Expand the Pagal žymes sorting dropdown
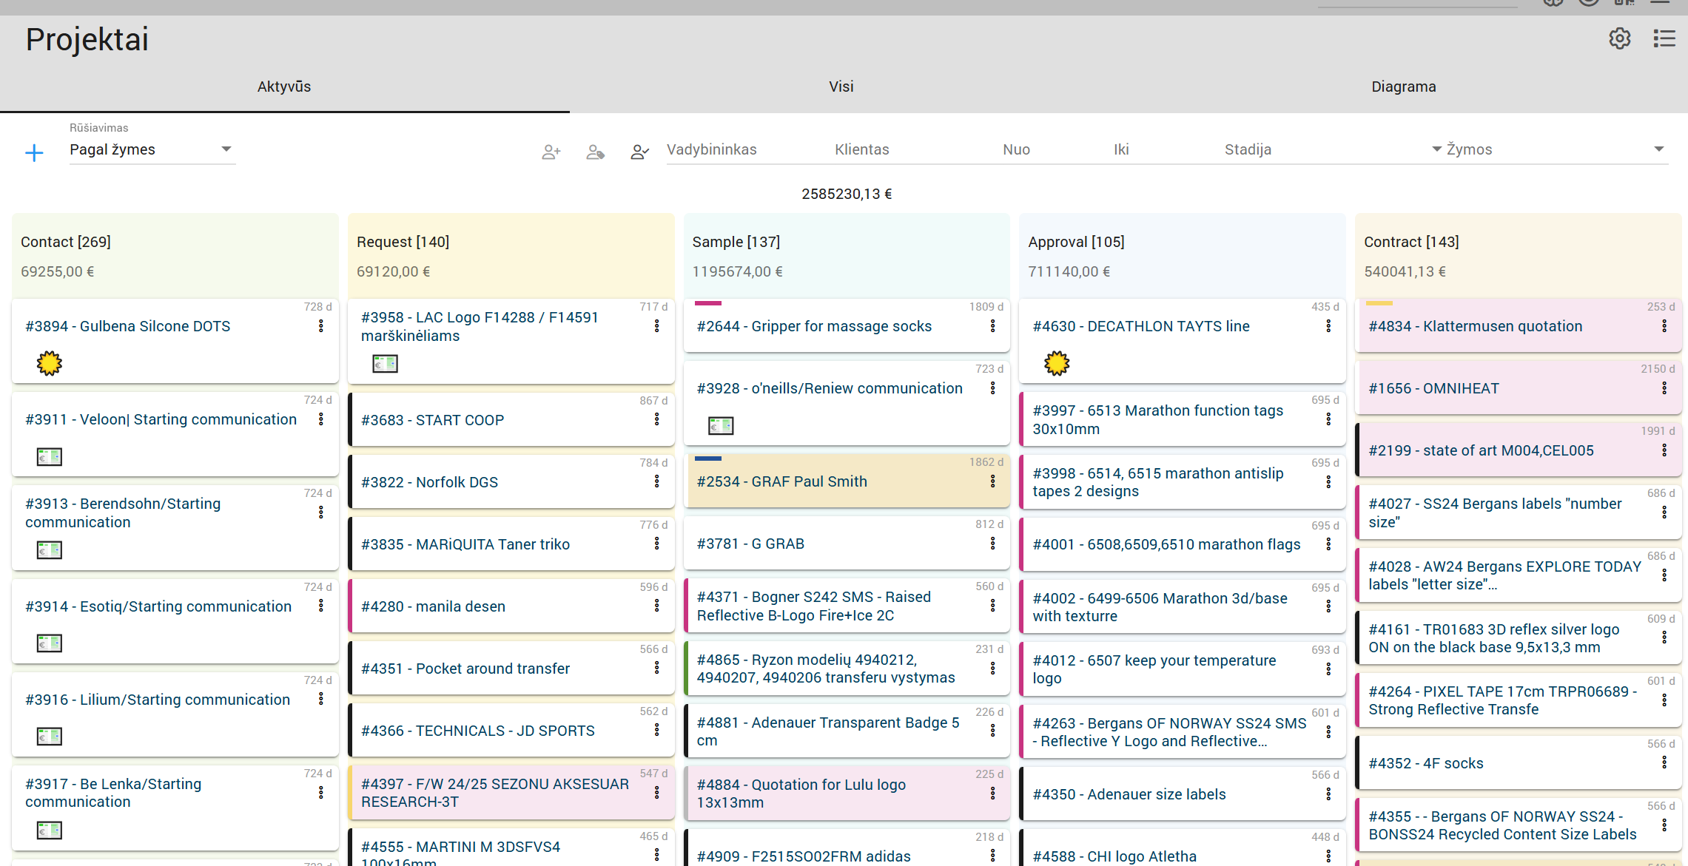1688x866 pixels. [226, 149]
